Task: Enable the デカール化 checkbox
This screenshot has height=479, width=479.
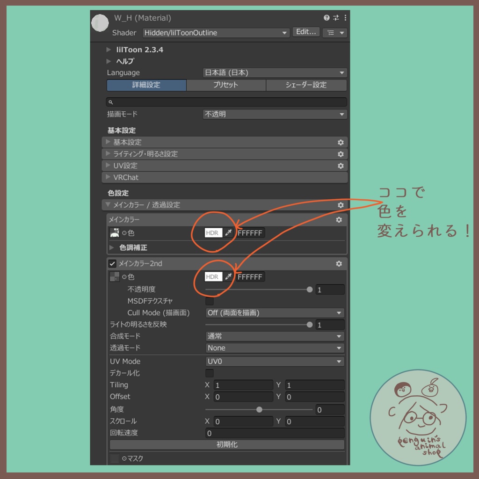Action: click(x=210, y=373)
